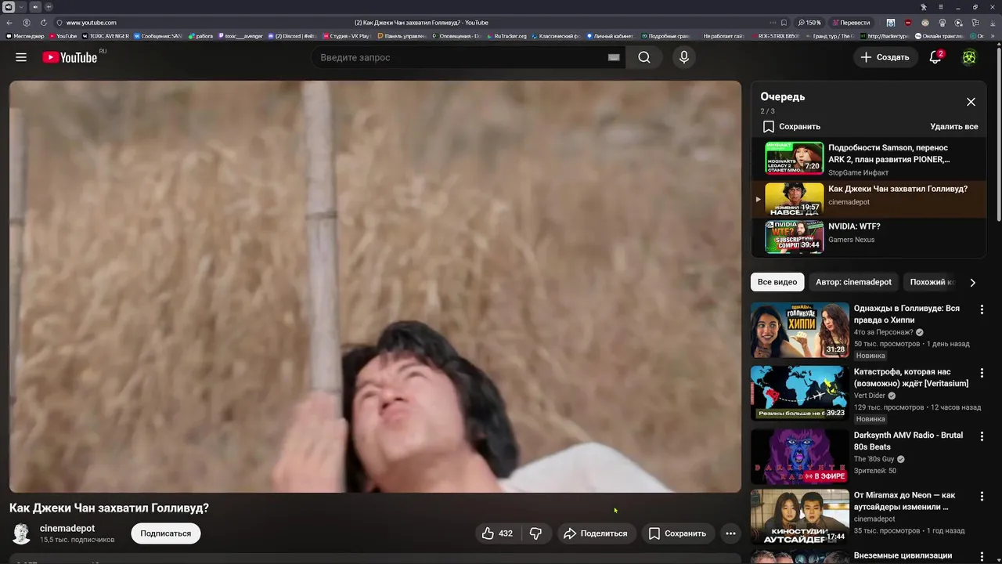Viewport: 1002px width, 564px height.
Task: Open the Мессенджер bookmark
Action: coord(25,36)
